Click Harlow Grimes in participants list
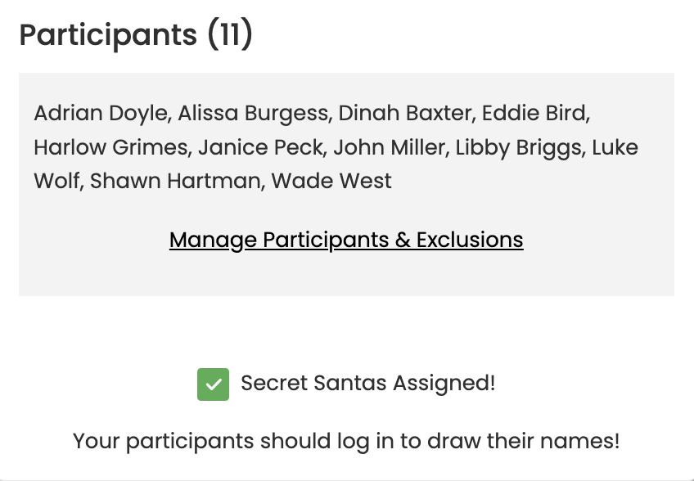Viewport: 694px width, 481px height. (x=111, y=148)
